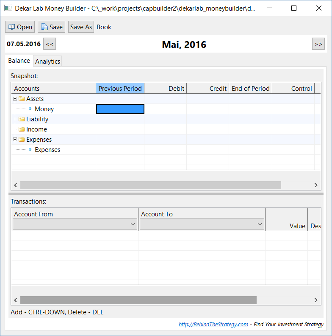Click the Value column header in Transactions
The image size is (332, 336).
click(x=286, y=220)
